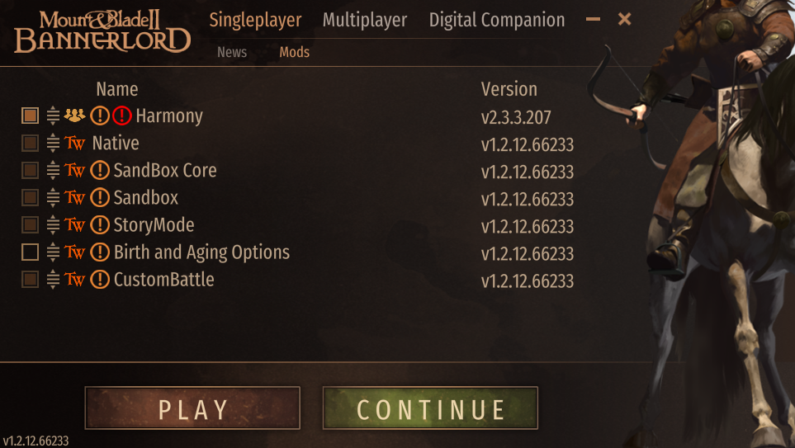Click the orange warning icon on Harmony row
Screen dimensions: 795x448
[x=100, y=116]
